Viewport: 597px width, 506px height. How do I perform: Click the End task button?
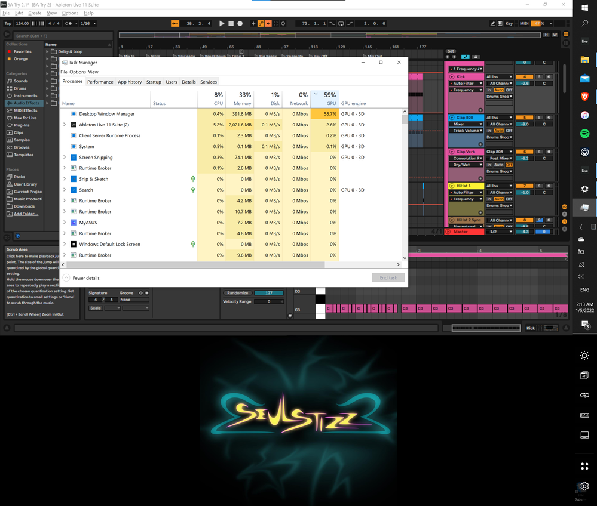point(388,278)
